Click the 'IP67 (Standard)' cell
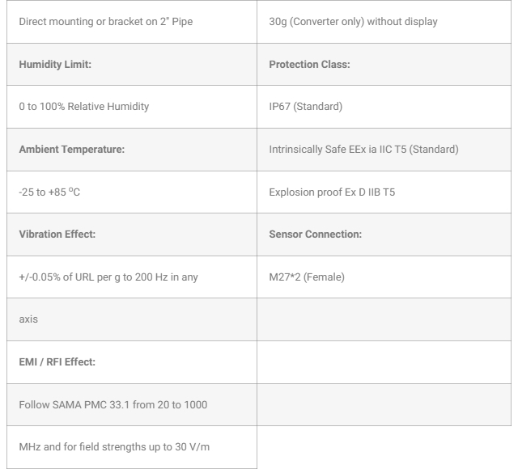Image resolution: width=518 pixels, height=469 pixels. [306, 107]
